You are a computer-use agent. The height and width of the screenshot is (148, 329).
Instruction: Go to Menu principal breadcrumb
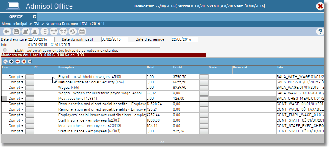[x=14, y=24]
